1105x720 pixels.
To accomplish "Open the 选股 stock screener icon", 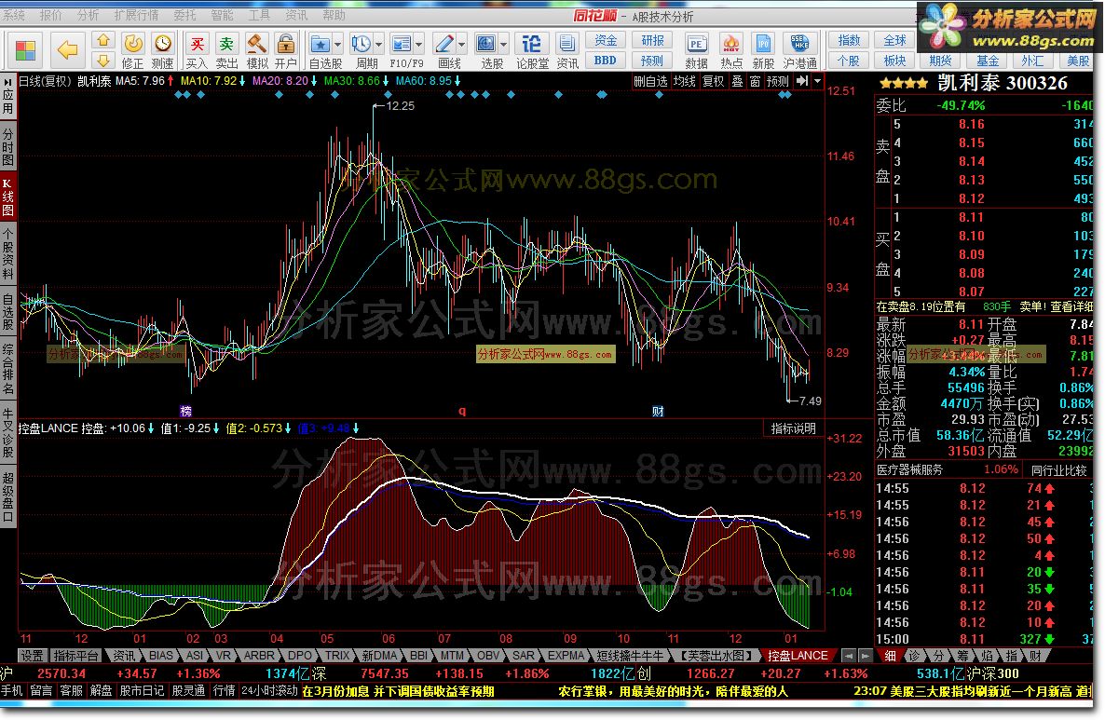I will [485, 45].
